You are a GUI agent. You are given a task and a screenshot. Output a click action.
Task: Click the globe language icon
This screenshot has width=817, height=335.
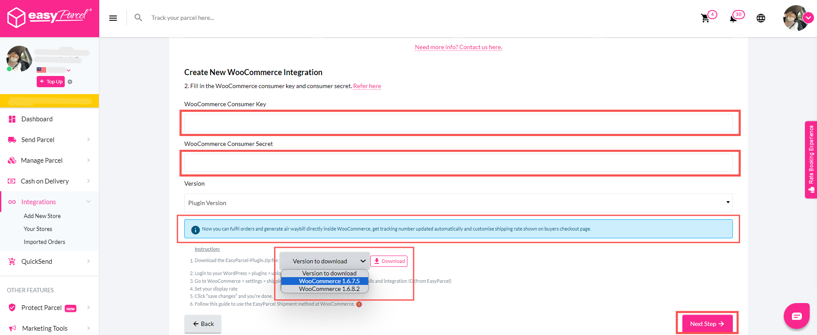tap(761, 18)
